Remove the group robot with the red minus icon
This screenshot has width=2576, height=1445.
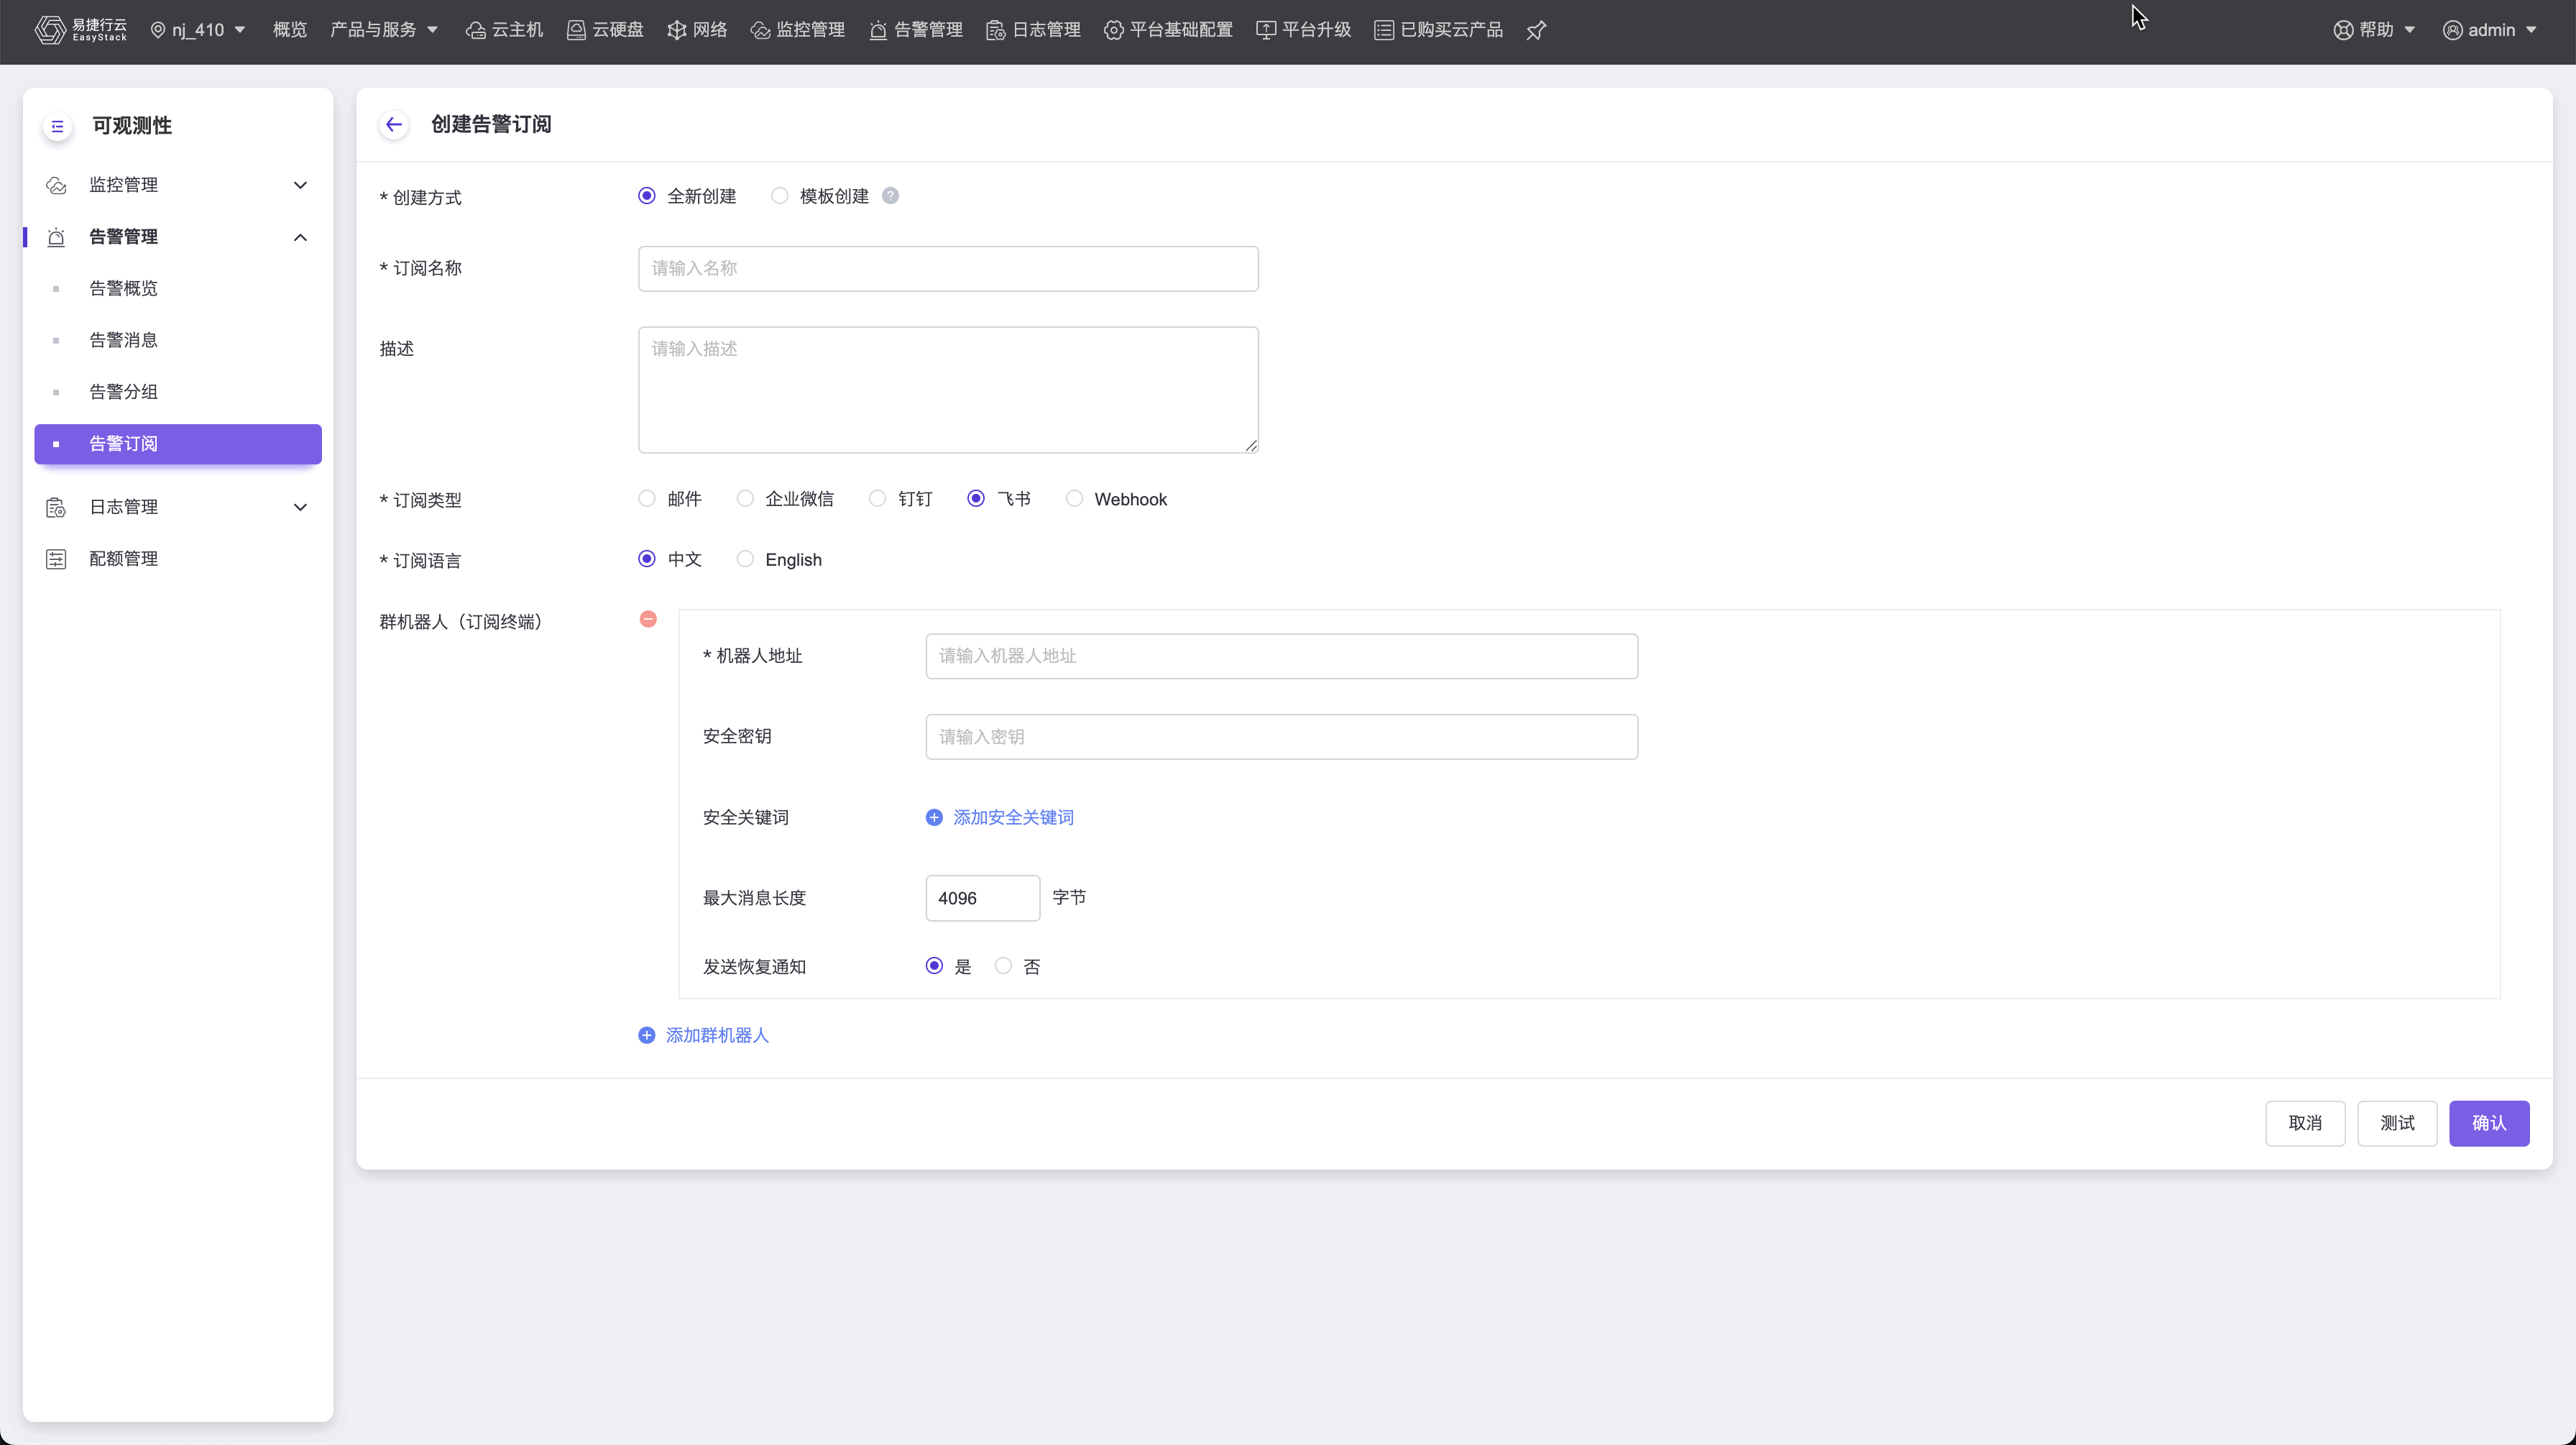click(648, 620)
